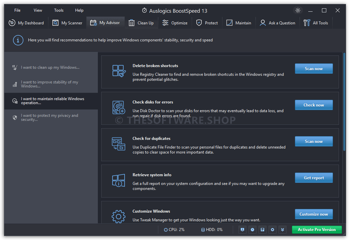Click the full system report description text
This screenshot has width=350, height=240.
coord(209,186)
